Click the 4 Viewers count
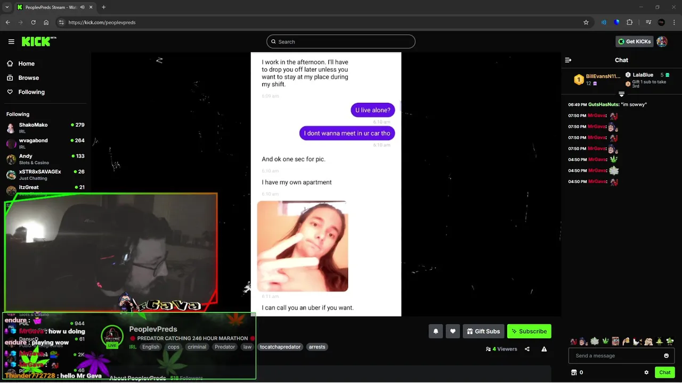Screen dimensions: 682x383 [501, 349]
